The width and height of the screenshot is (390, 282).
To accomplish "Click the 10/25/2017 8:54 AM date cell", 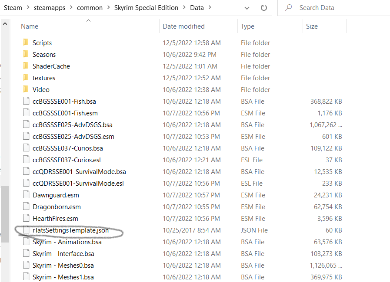I will 191,230.
